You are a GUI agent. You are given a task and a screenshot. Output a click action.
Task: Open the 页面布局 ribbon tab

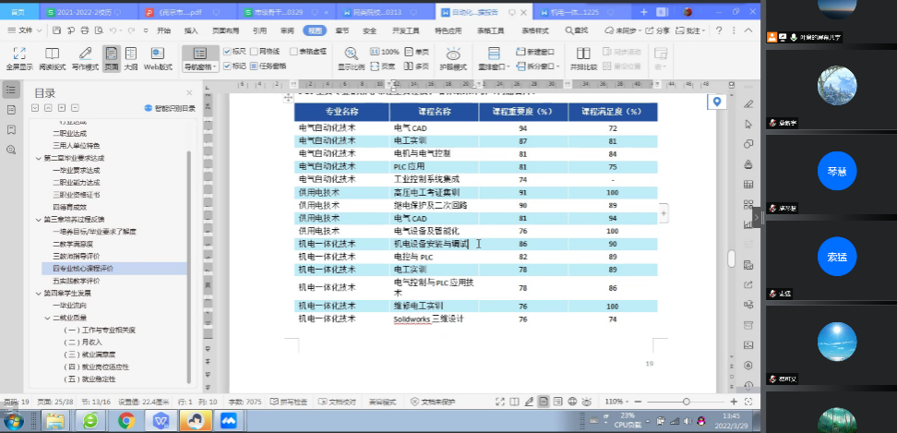tap(224, 30)
